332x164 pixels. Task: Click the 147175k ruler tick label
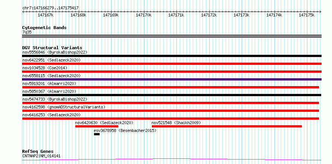click(x=307, y=15)
